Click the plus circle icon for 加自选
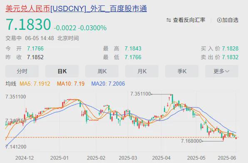 pyautogui.click(x=219, y=20)
